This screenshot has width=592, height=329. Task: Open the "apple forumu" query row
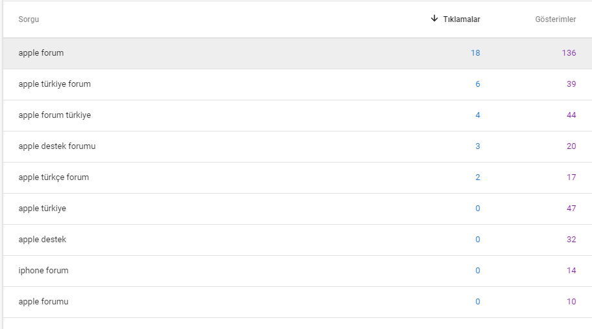(298, 302)
